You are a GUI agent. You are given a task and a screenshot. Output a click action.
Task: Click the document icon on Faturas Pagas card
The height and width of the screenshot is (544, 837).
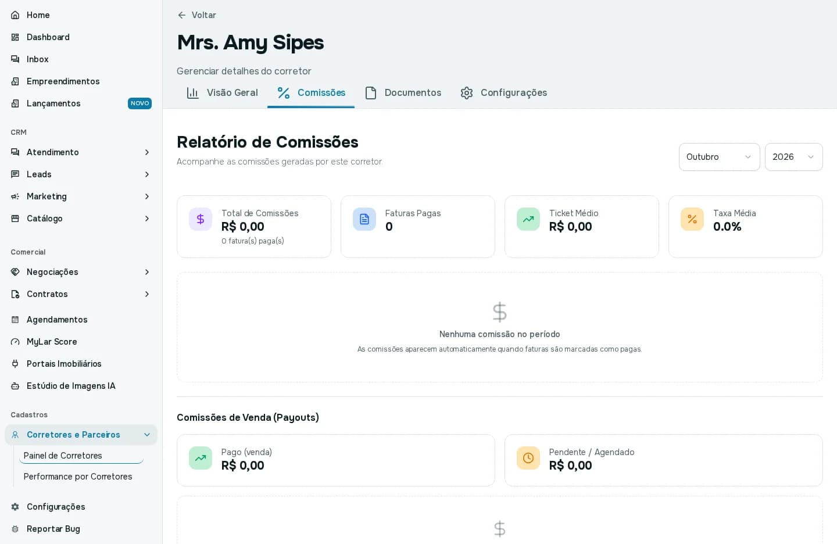[364, 219]
